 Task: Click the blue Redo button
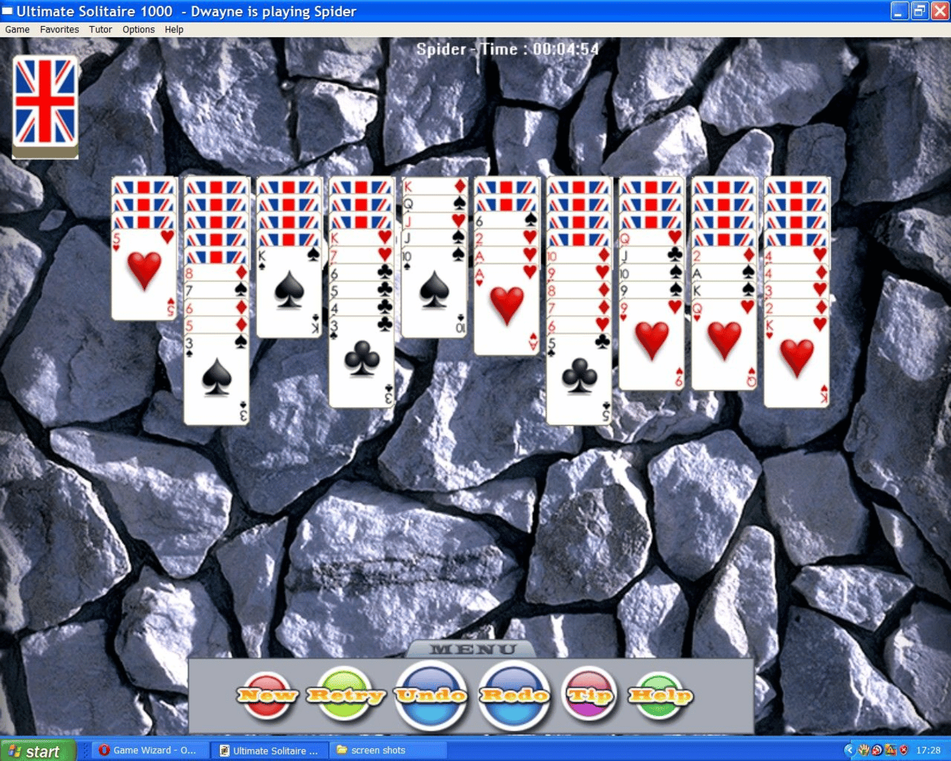pyautogui.click(x=514, y=695)
